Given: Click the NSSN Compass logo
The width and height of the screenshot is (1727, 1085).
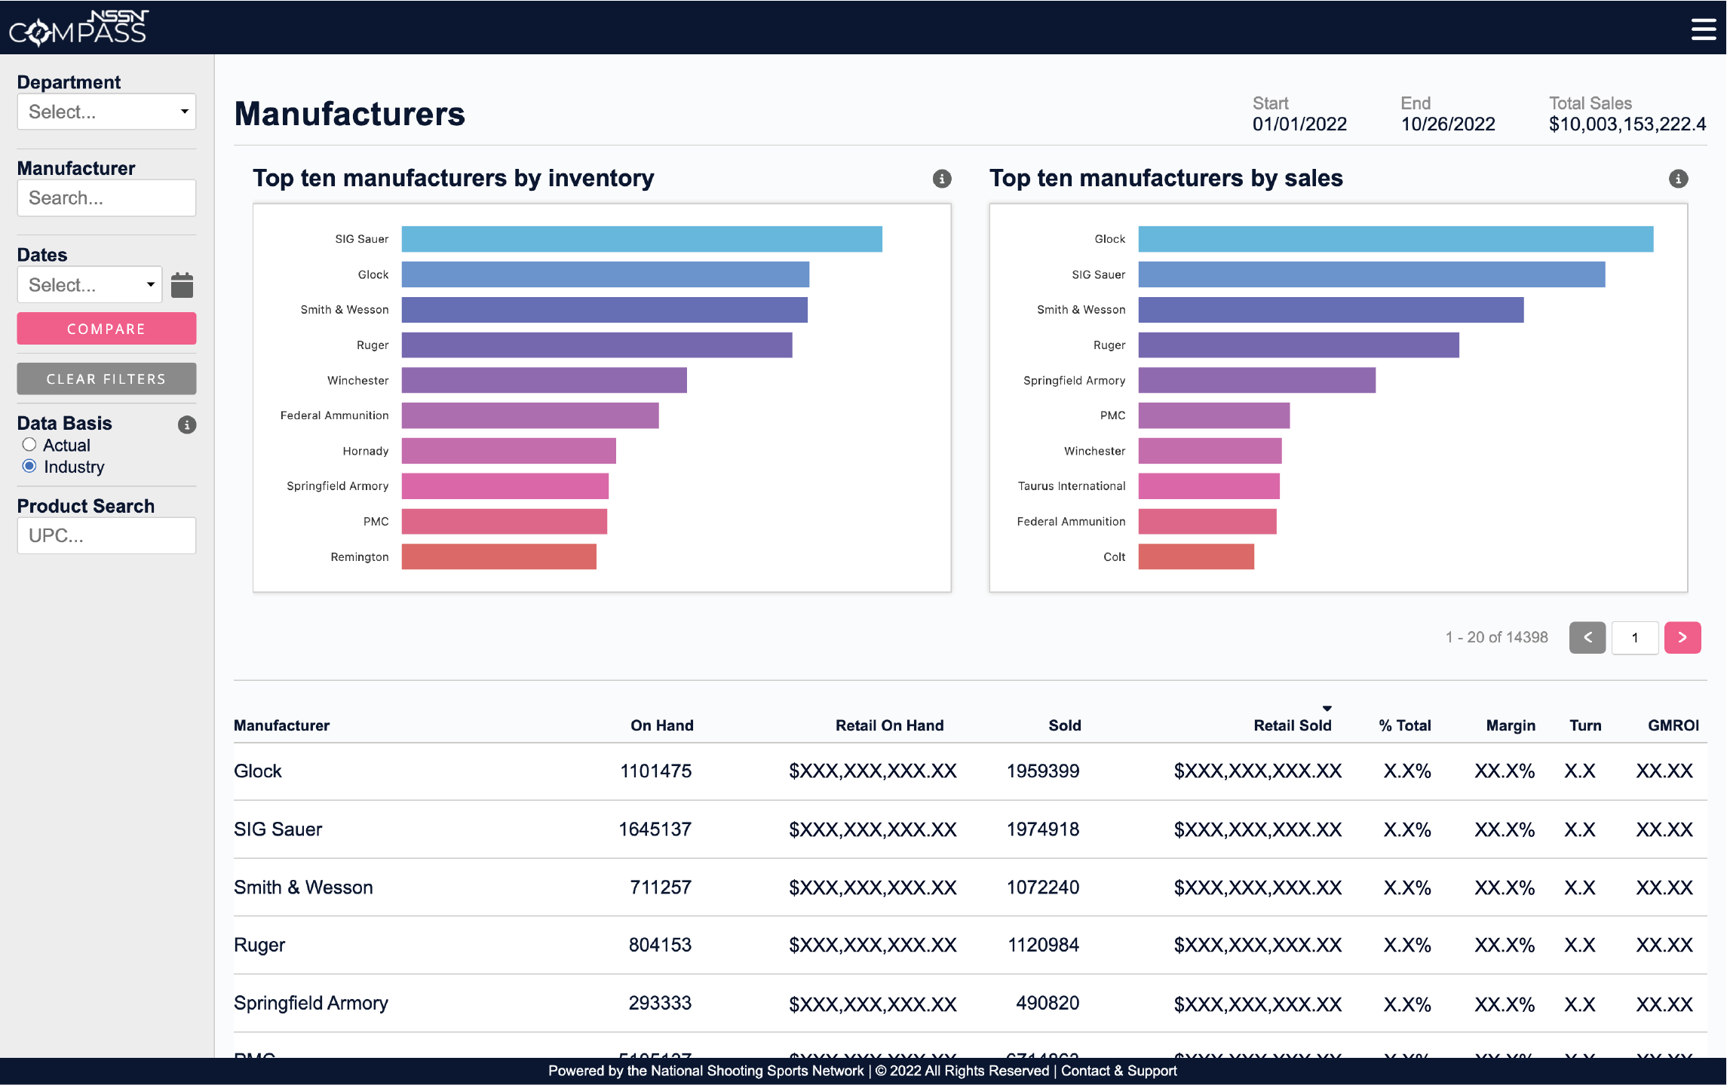Looking at the screenshot, I should (x=78, y=28).
